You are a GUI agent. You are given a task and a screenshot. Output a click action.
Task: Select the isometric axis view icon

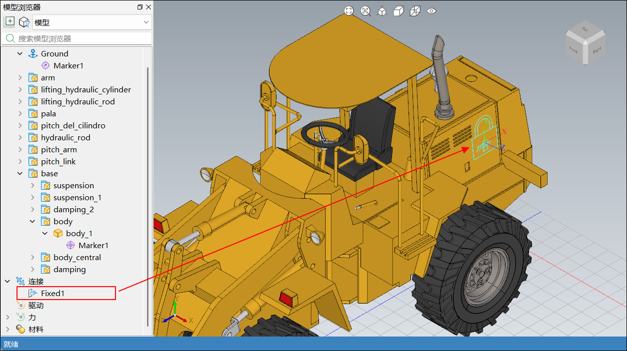(382, 11)
